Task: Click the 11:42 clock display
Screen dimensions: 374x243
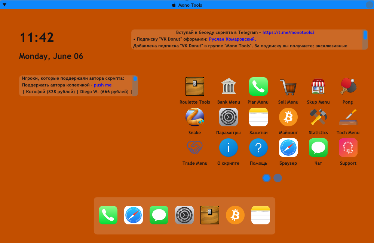Action: click(x=37, y=37)
